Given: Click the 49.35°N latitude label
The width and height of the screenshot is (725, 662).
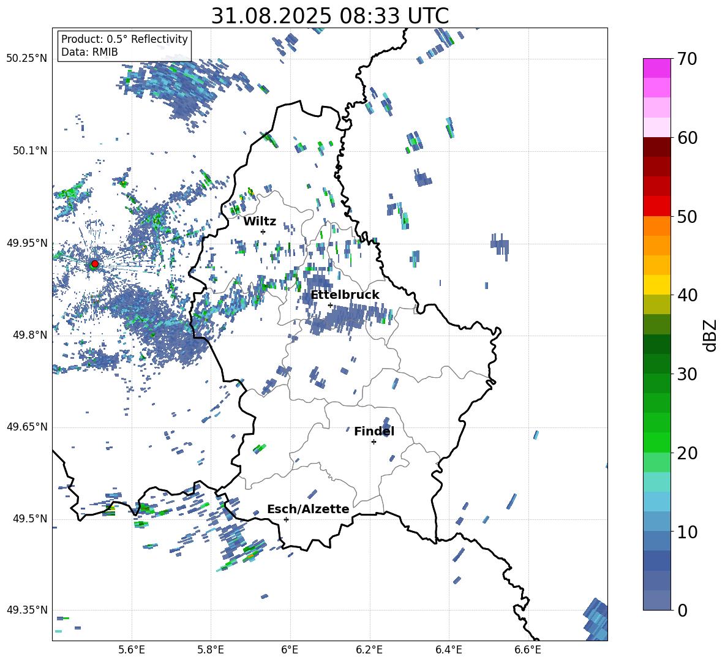Looking at the screenshot, I should click(27, 610).
